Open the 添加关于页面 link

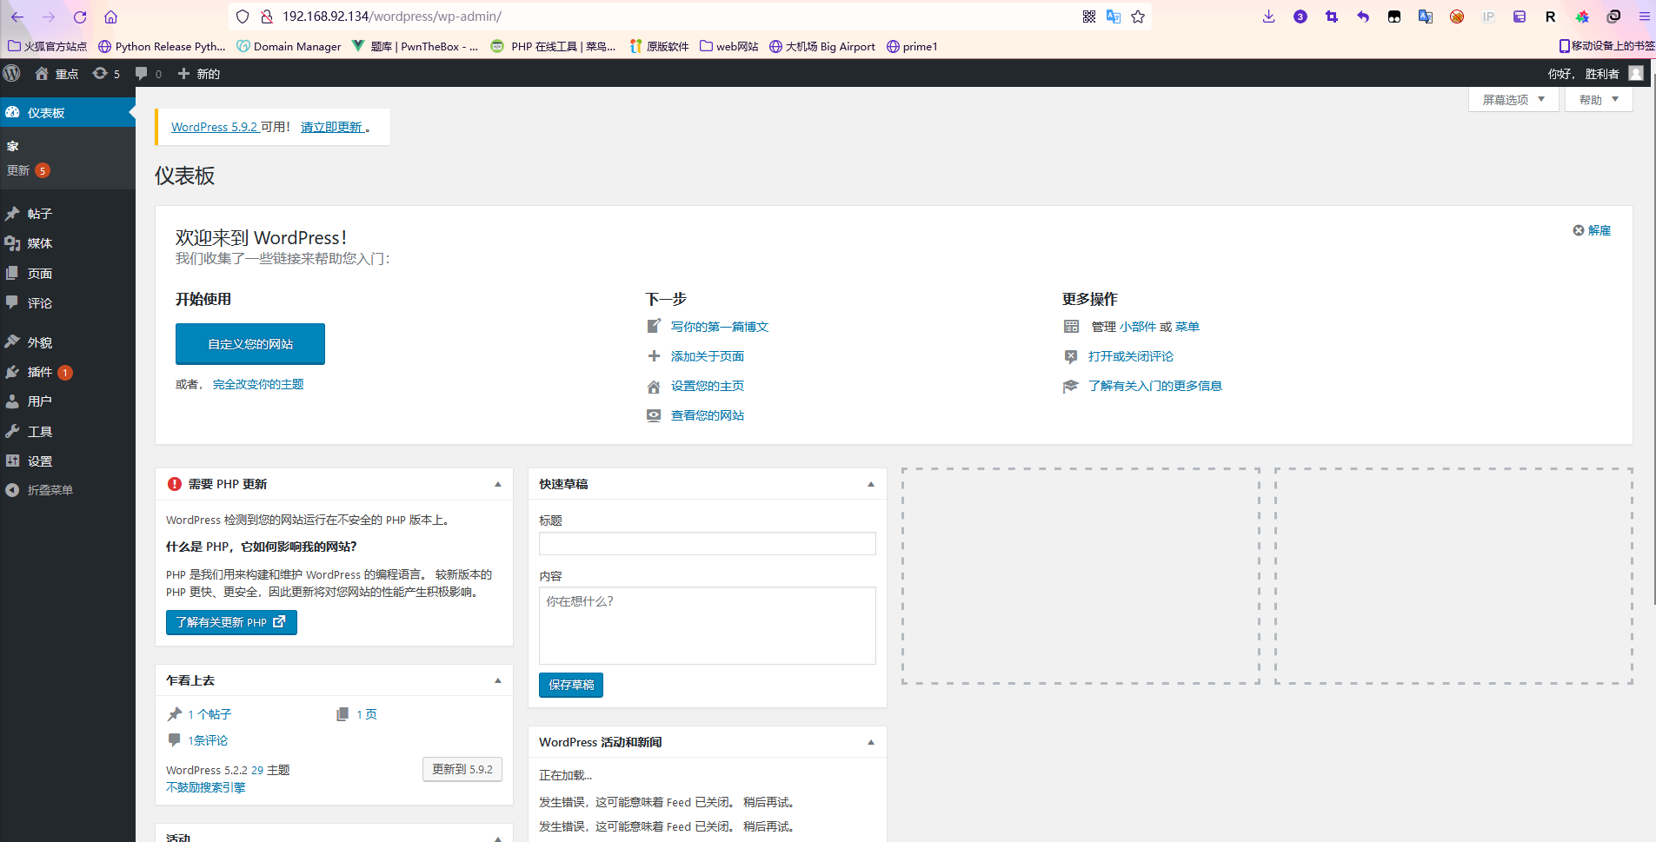[708, 356]
